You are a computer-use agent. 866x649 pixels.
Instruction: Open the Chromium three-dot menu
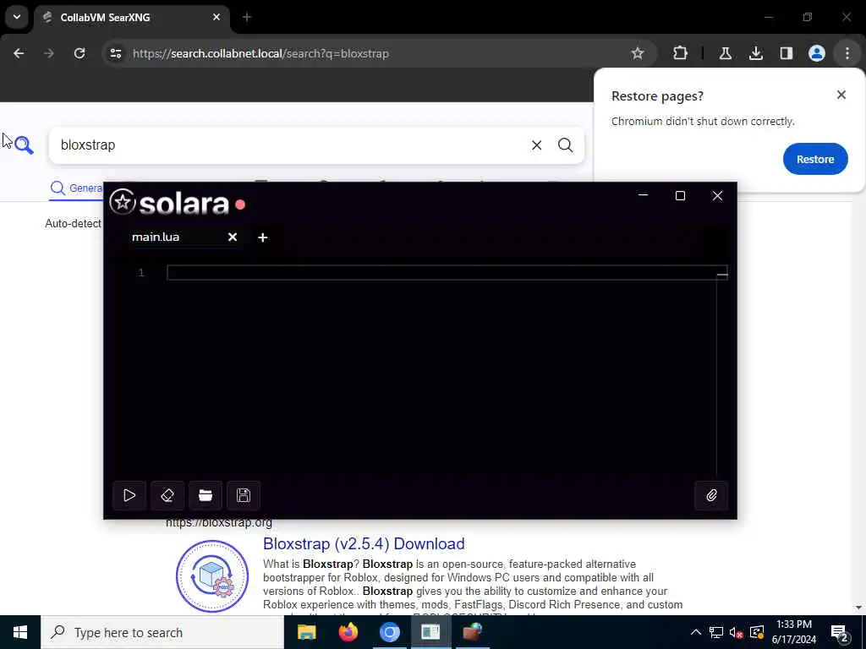[x=847, y=53]
